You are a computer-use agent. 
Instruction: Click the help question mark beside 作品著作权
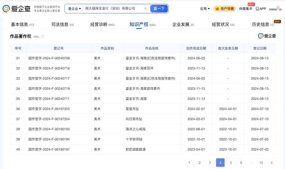click(x=43, y=36)
